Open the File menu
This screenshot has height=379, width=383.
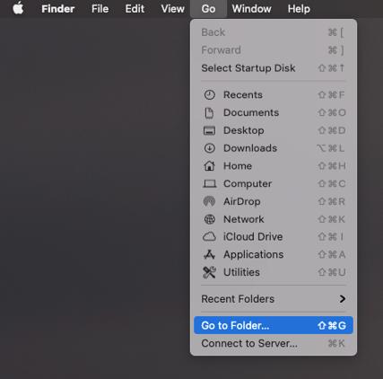(100, 9)
